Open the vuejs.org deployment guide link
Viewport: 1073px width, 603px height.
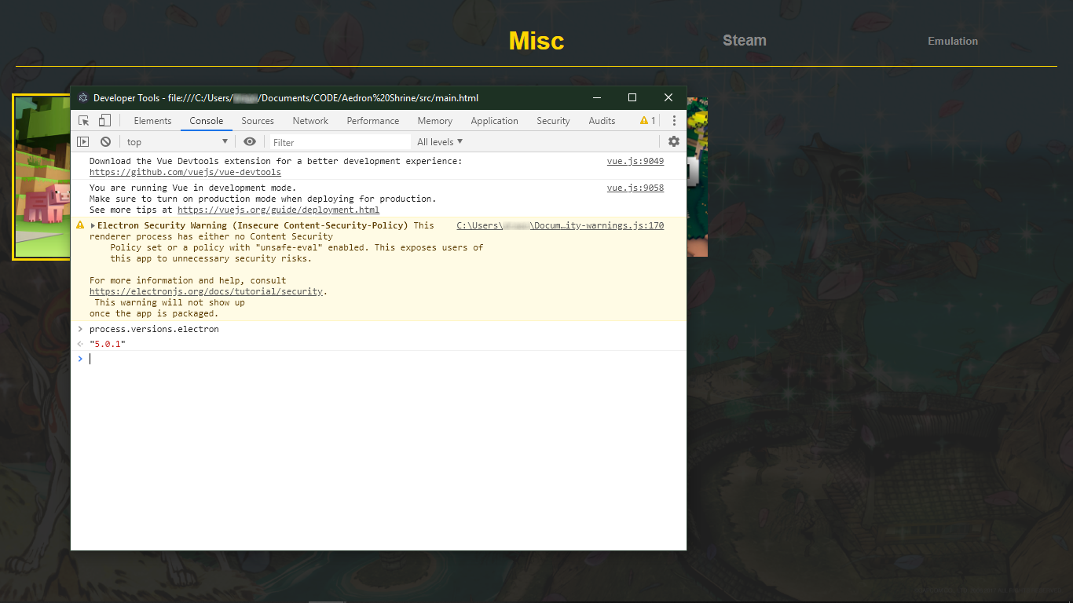(278, 210)
